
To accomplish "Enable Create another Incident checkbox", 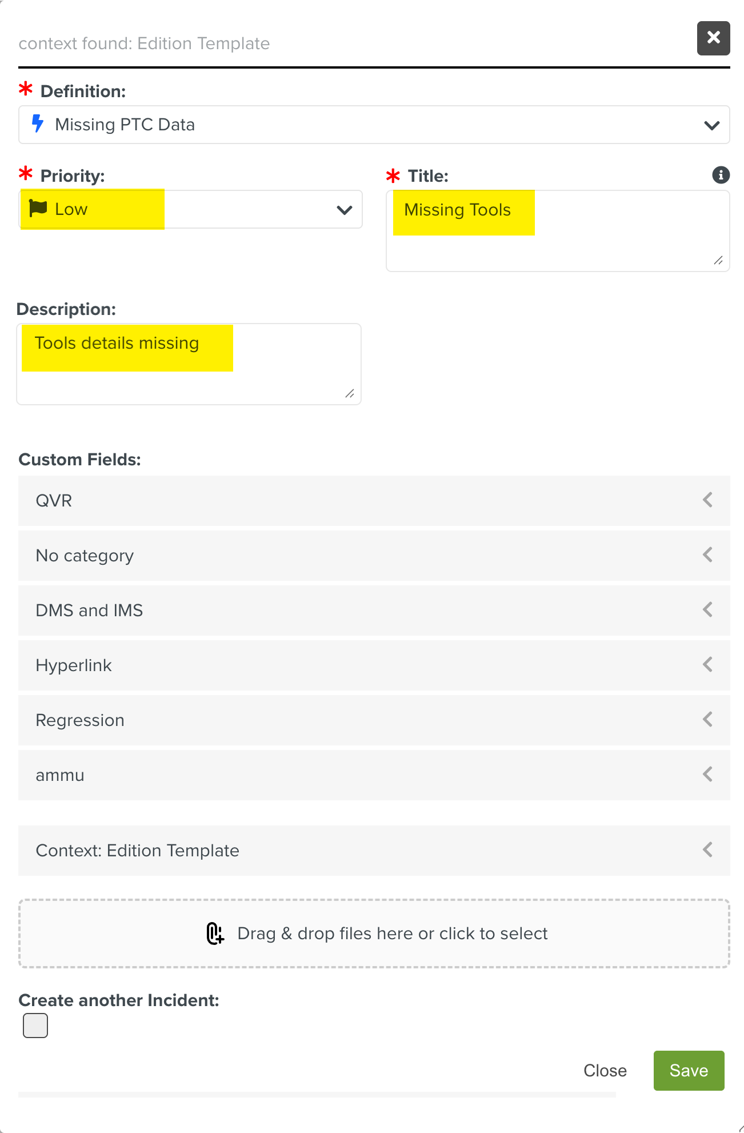I will pos(35,1025).
